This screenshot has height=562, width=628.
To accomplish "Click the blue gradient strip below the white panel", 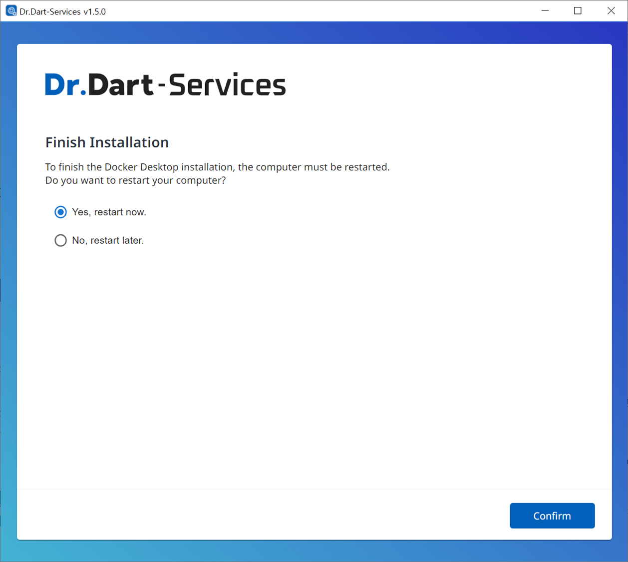I will click(314, 551).
